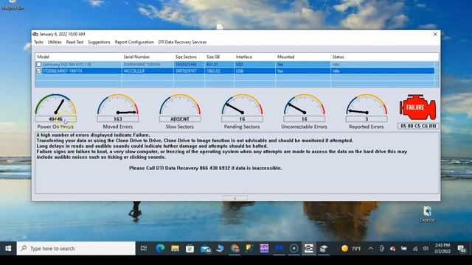
Task: Open the Suggestions menu
Action: pos(99,42)
